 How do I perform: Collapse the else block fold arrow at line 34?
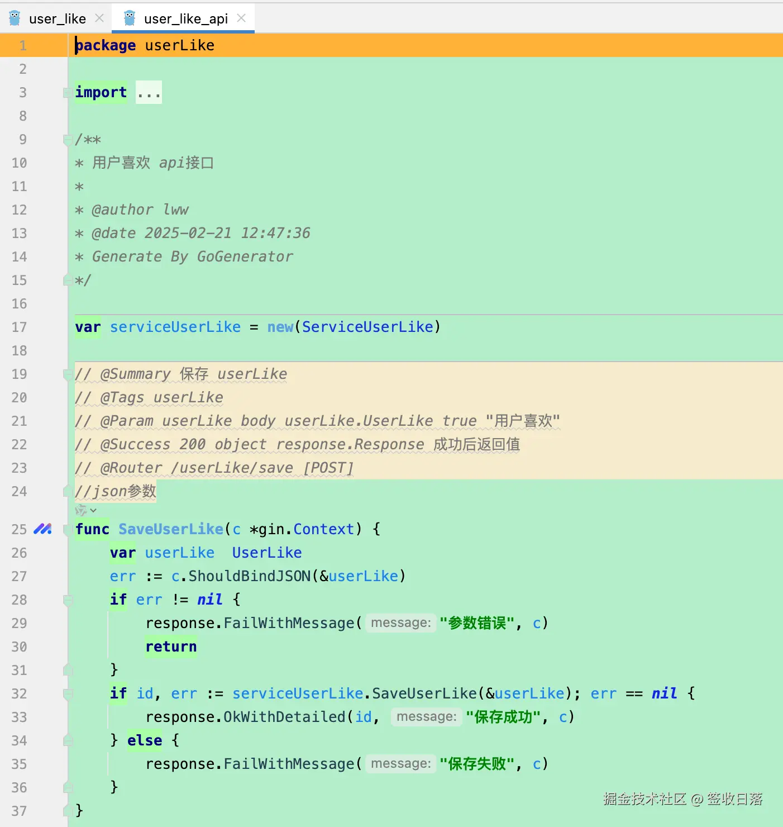pos(68,740)
